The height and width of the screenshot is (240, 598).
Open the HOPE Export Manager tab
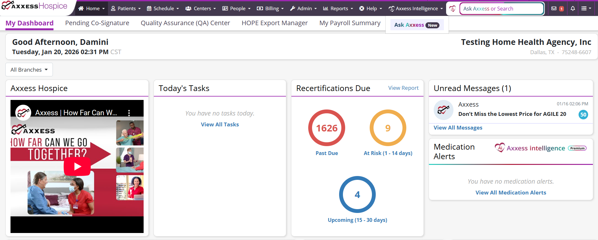(274, 23)
